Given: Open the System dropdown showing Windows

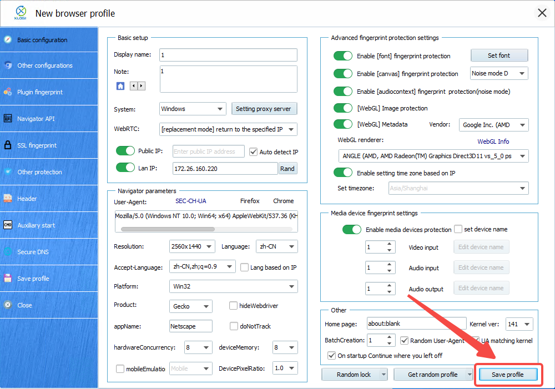Looking at the screenshot, I should tap(192, 109).
